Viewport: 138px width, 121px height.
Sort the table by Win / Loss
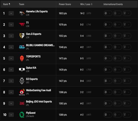86,4
